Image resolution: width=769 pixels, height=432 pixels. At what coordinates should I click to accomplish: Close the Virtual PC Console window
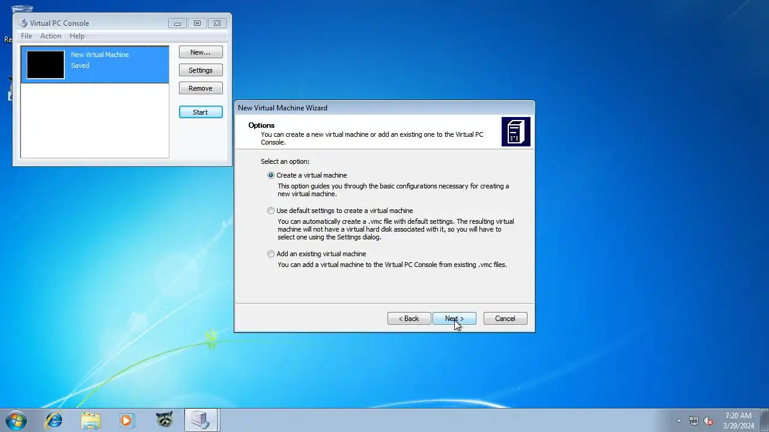click(x=217, y=23)
